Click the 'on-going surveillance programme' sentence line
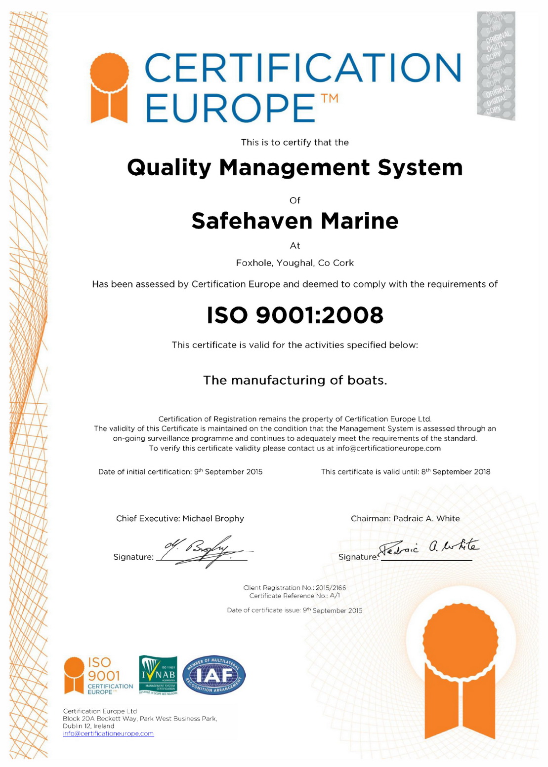 coord(295,438)
